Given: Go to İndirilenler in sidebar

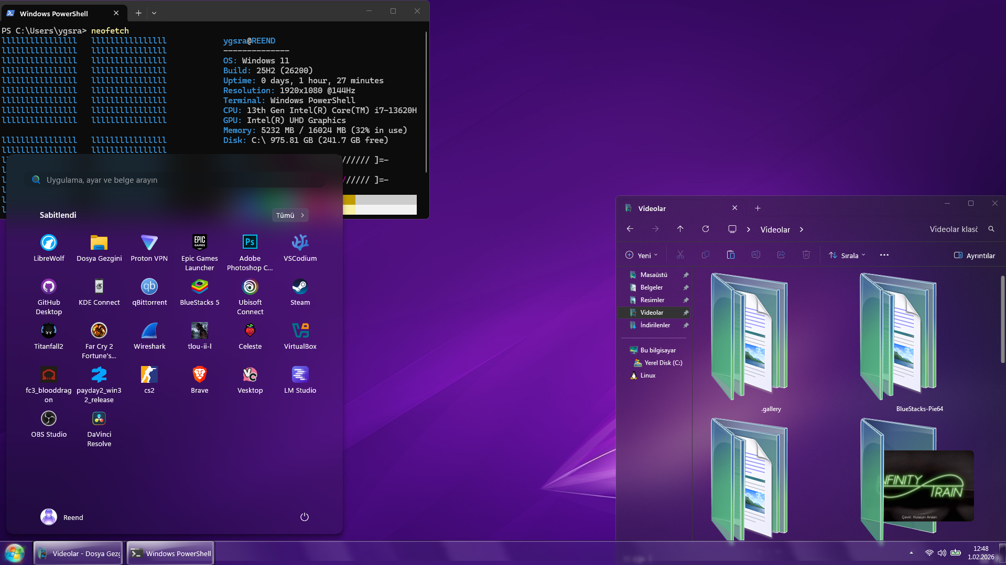Looking at the screenshot, I should tap(654, 325).
